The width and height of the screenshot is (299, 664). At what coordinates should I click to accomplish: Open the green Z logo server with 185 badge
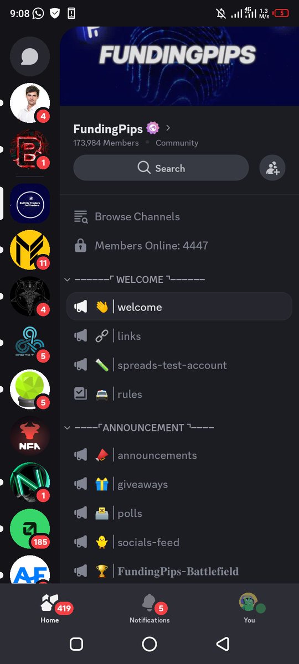[30, 529]
